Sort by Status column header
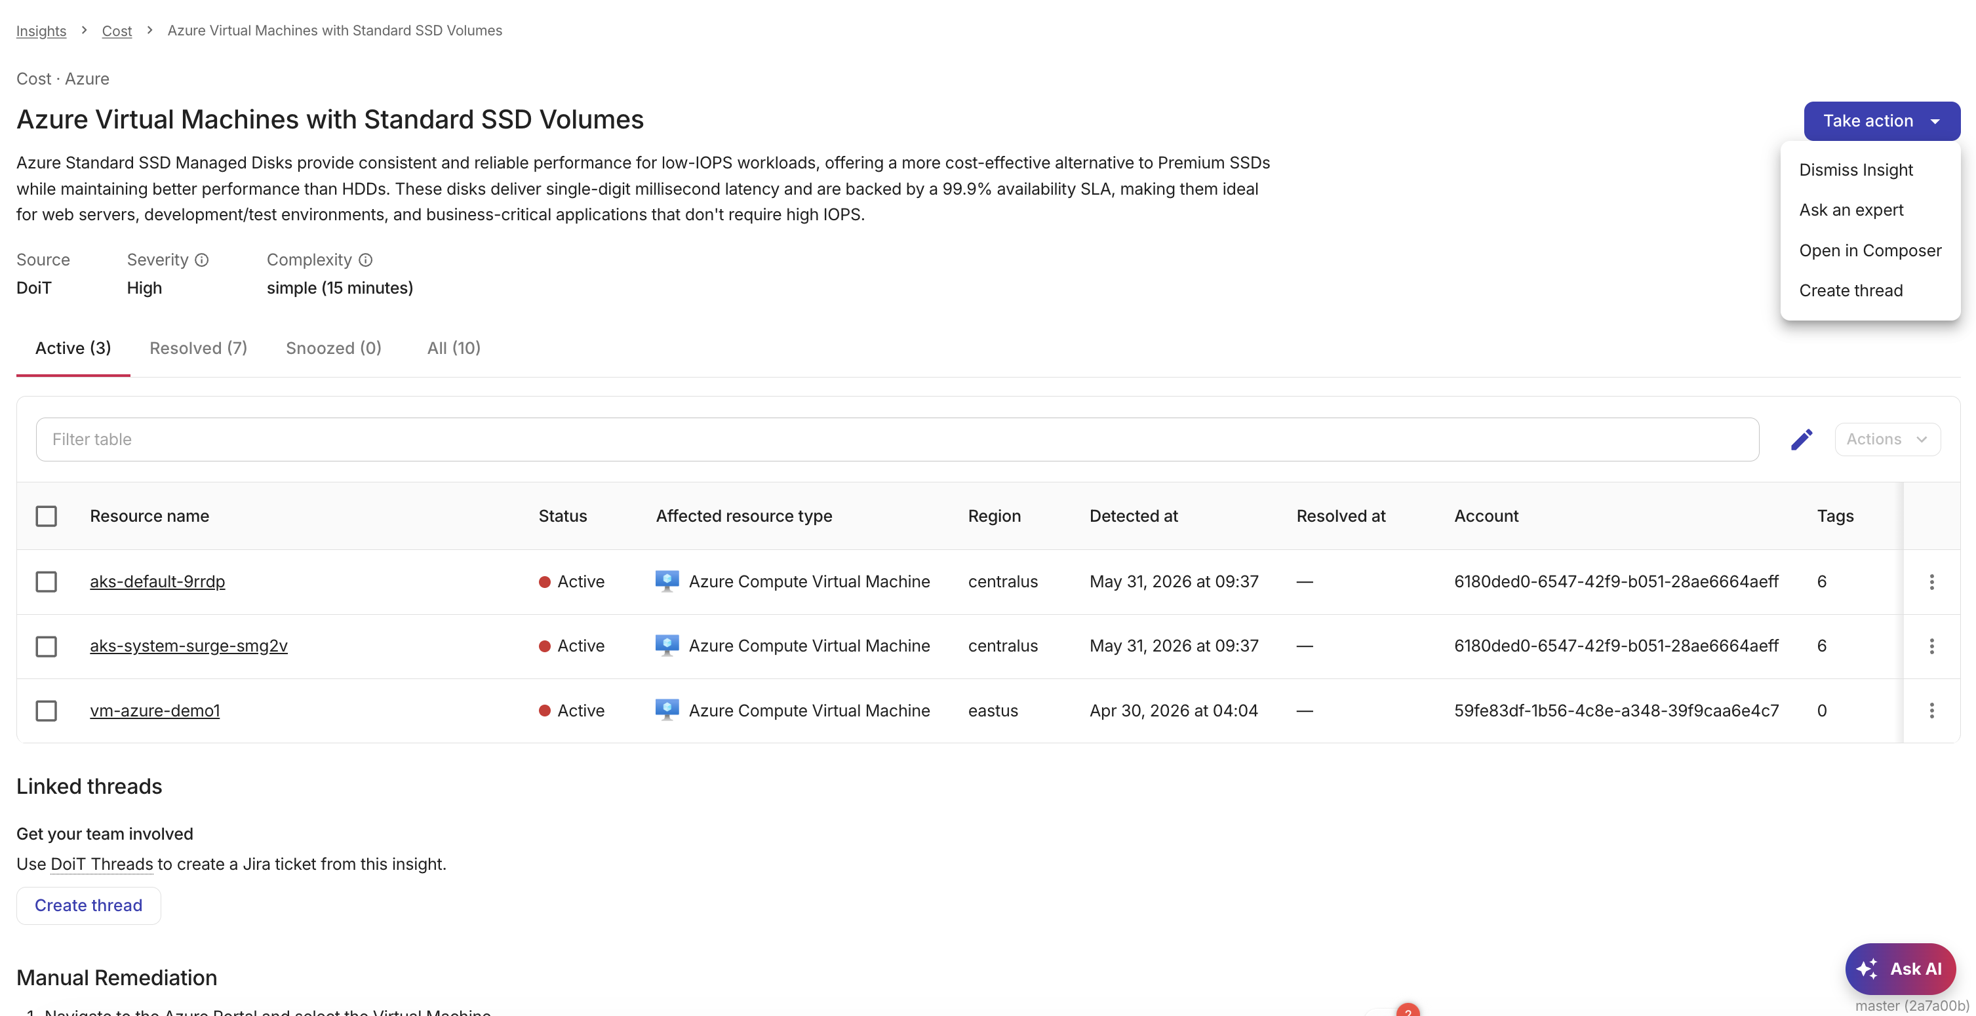This screenshot has height=1016, width=1976. [563, 516]
